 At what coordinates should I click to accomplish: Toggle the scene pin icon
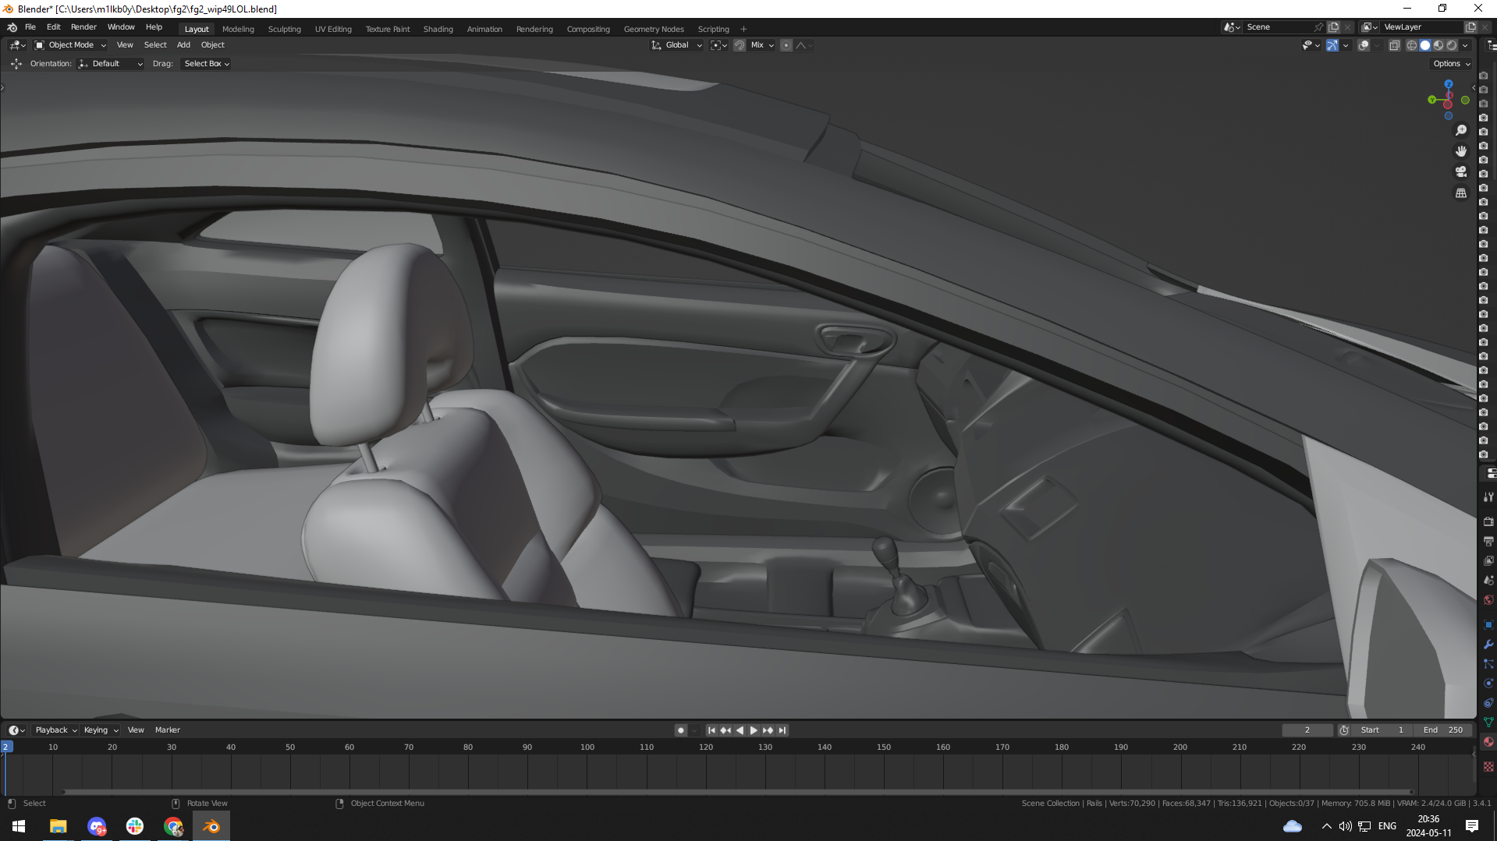point(1318,27)
